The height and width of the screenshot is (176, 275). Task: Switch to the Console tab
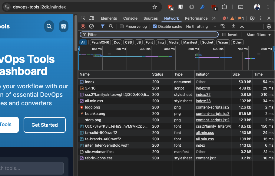pos(130,18)
